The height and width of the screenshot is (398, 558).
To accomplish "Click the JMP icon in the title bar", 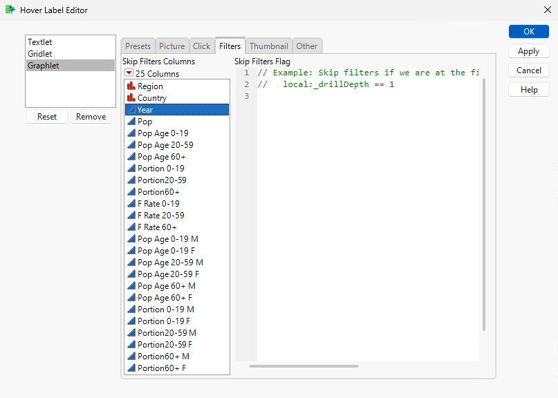I will [10, 10].
